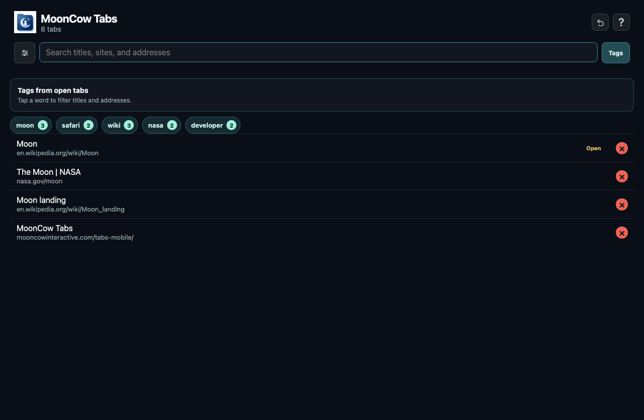
Task: Filter tabs by the safari tag
Action: click(76, 125)
